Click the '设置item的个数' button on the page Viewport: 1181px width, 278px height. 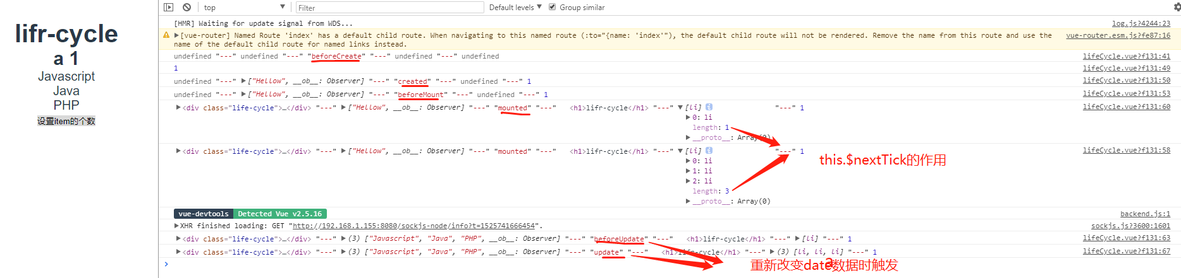click(66, 121)
